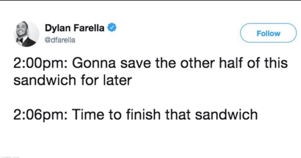Click the @dfarella handle

click(60, 40)
